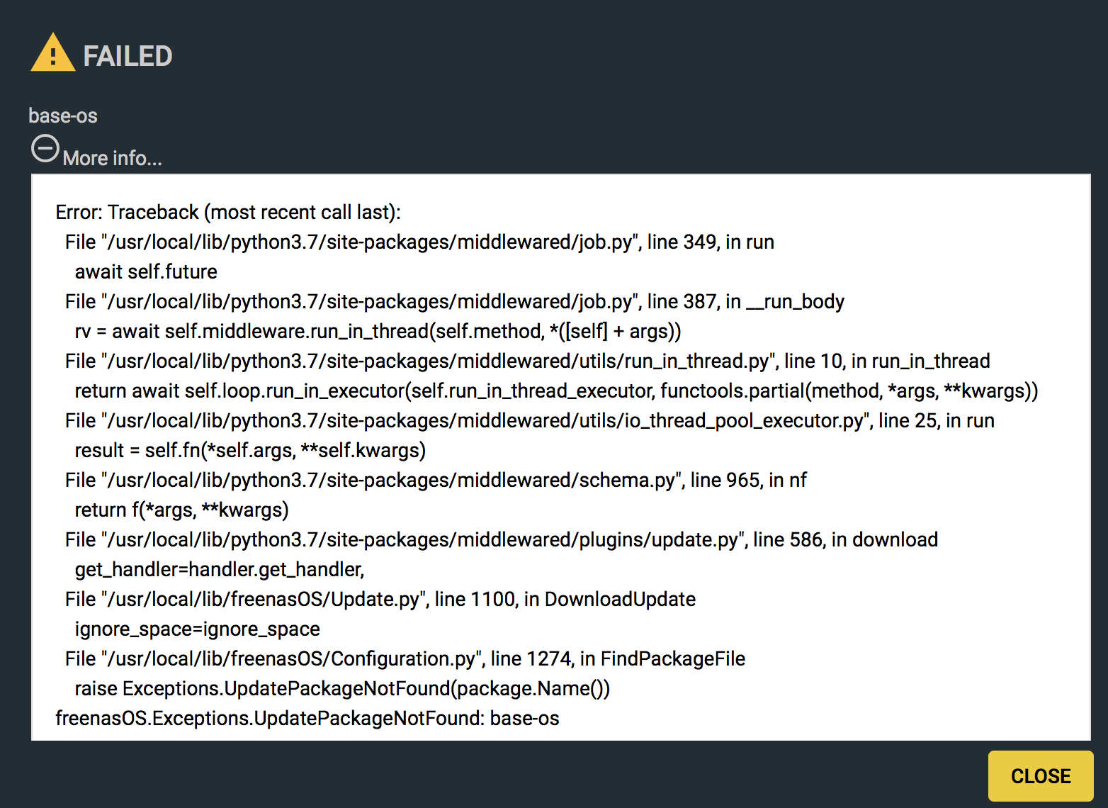Click the job.py line 349 entry
The width and height of the screenshot is (1108, 808).
419,242
